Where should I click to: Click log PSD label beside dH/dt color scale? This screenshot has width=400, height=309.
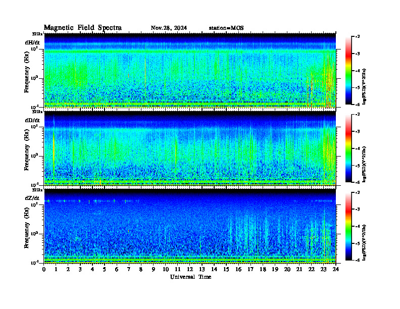coord(364,86)
